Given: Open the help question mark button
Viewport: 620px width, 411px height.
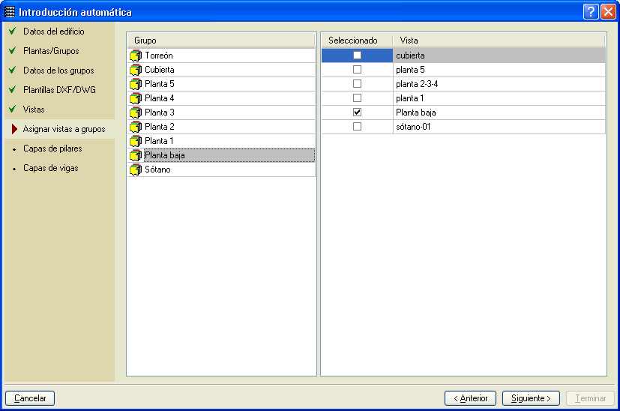Looking at the screenshot, I should tap(592, 12).
